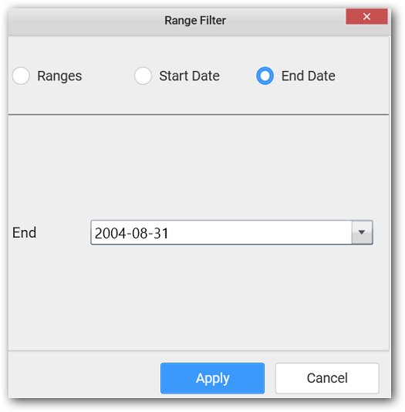Select the End Date radio button
Screen dimensions: 405x412
265,76
